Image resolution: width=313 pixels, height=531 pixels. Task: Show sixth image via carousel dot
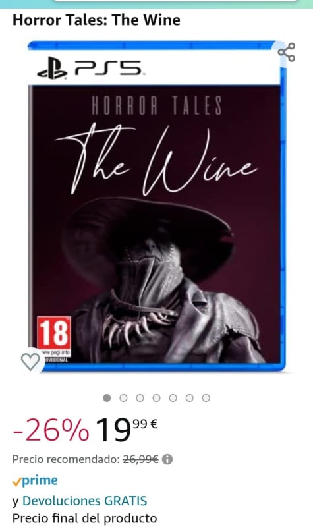189,398
